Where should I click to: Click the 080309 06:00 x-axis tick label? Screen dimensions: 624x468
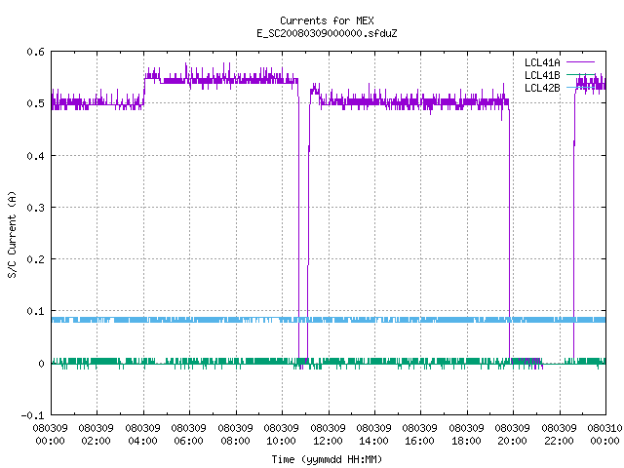pos(189,434)
